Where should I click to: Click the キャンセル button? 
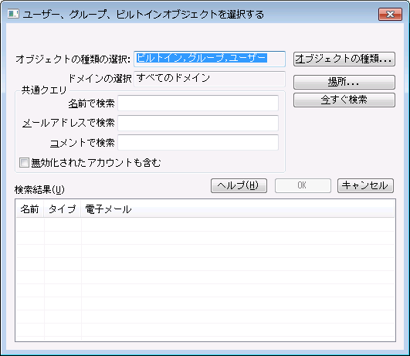pos(365,185)
